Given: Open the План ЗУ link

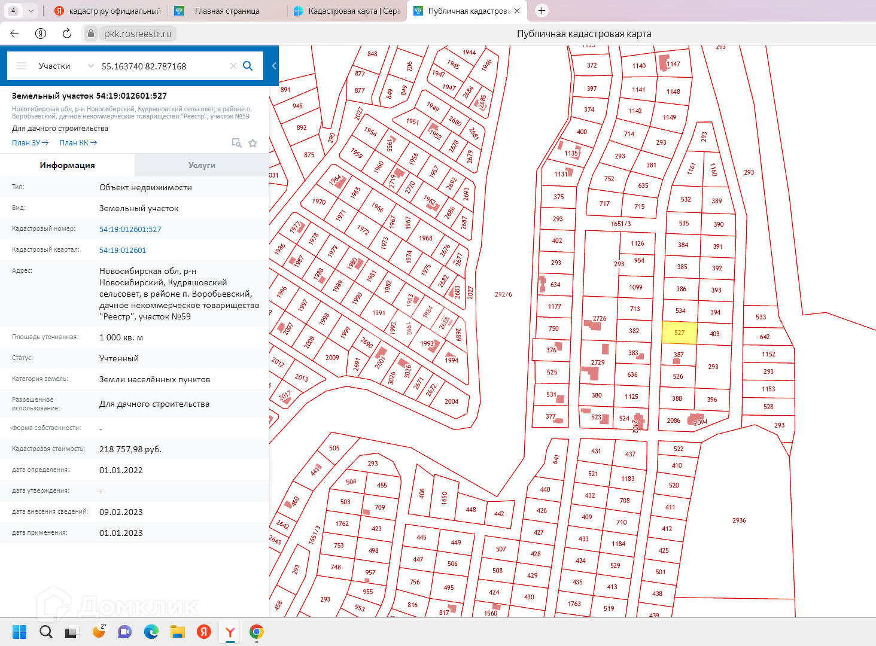Looking at the screenshot, I should [30, 143].
